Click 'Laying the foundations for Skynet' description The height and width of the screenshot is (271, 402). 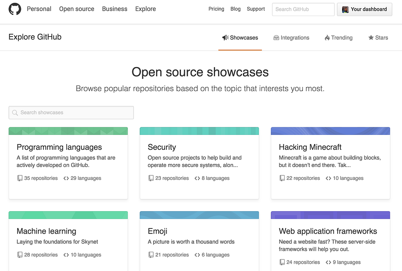point(57,242)
